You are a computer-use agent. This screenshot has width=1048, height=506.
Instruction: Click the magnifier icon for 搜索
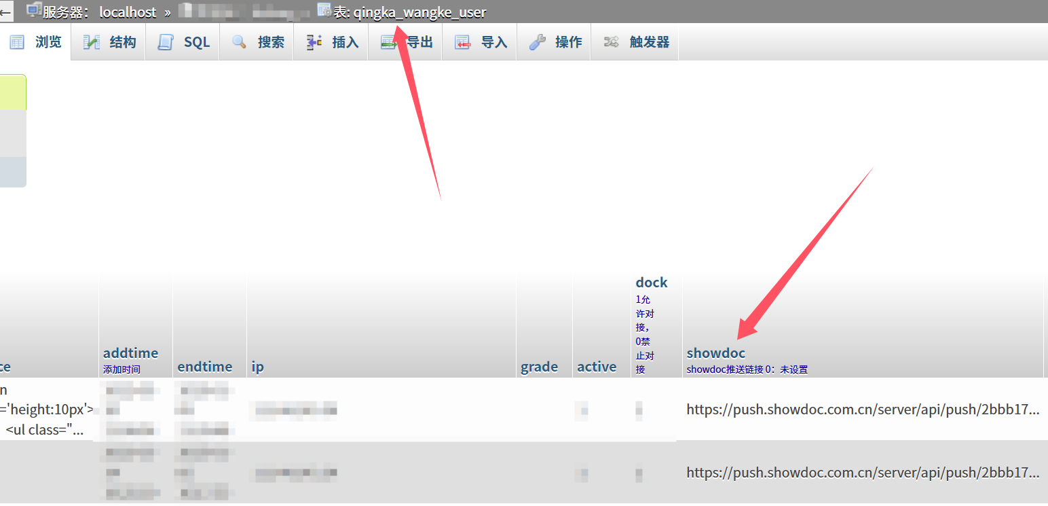pyautogui.click(x=239, y=42)
